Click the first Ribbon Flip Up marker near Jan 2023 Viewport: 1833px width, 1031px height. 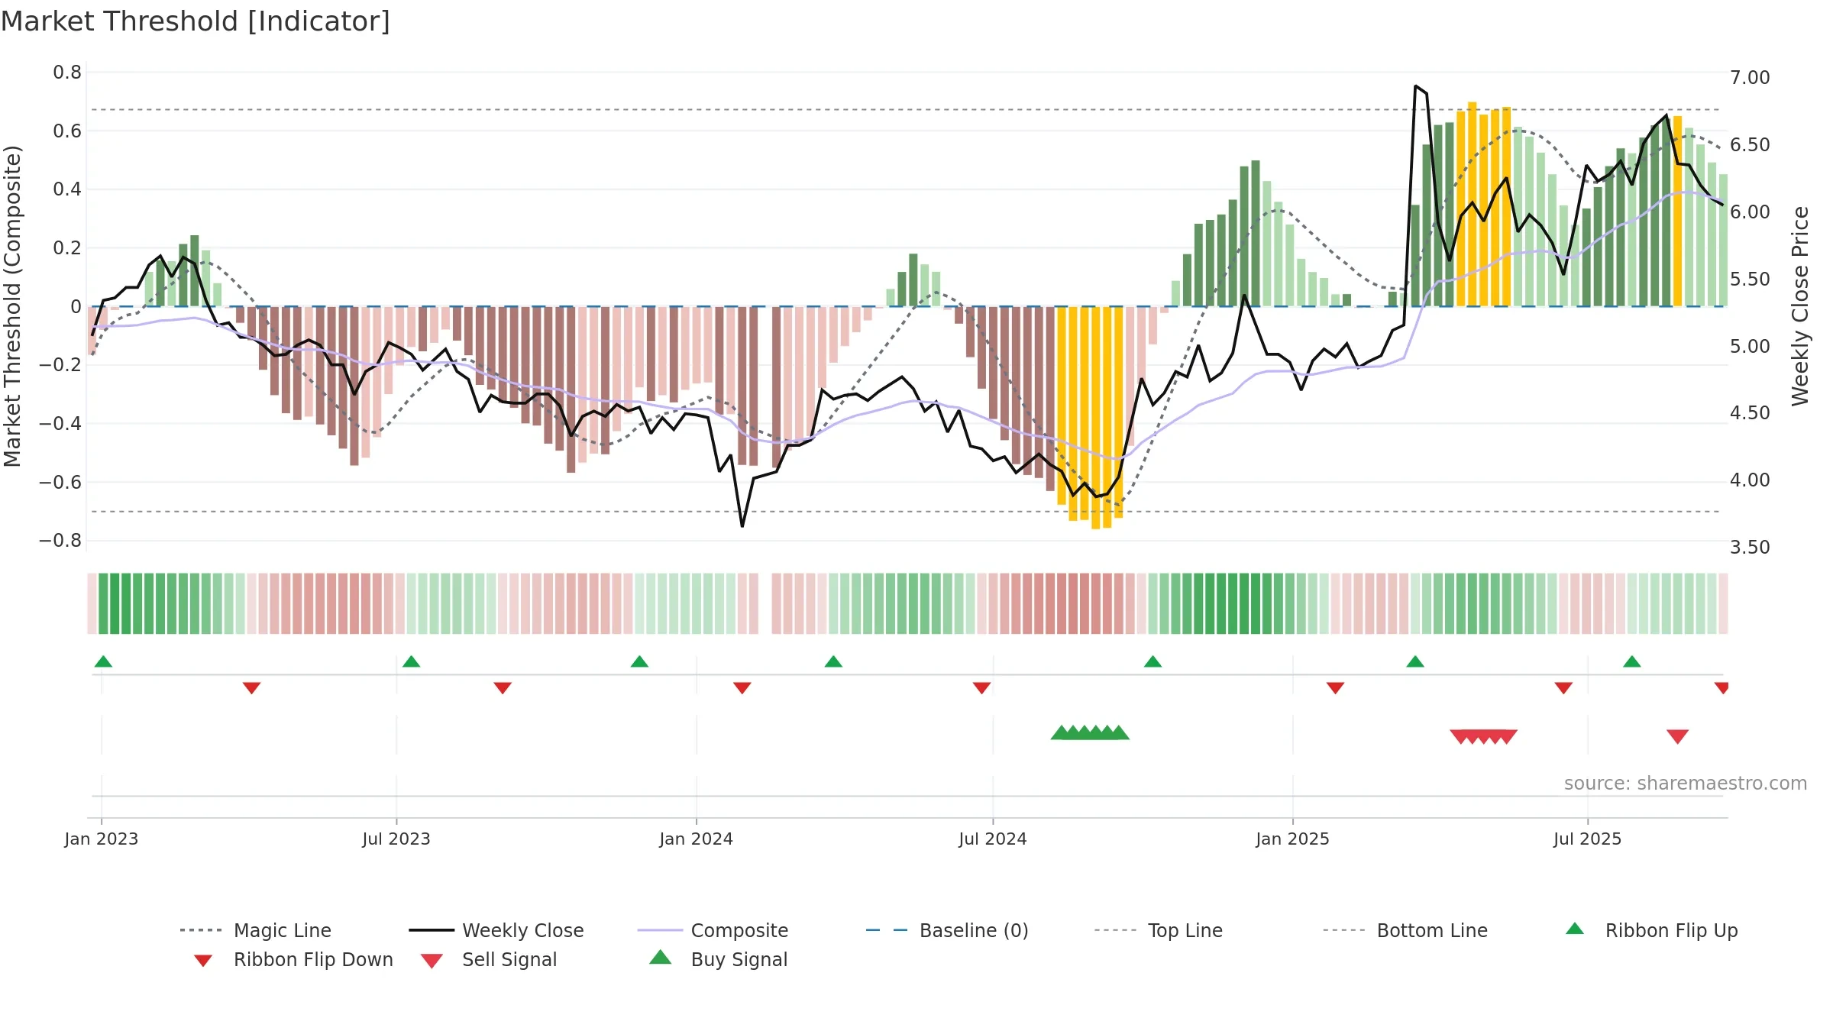pos(103,661)
